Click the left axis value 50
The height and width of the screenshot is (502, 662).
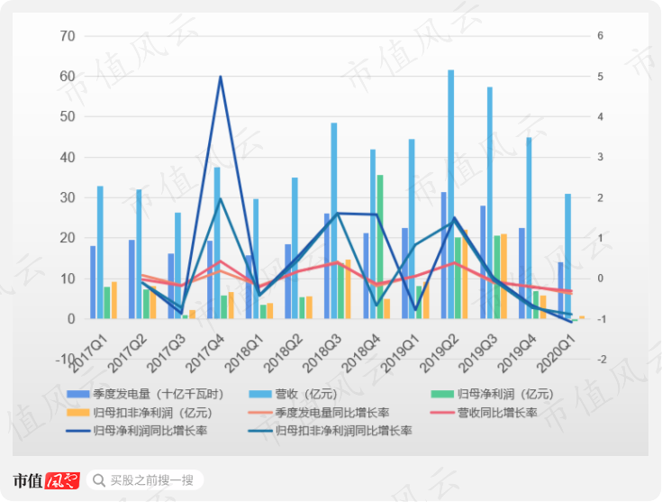click(68, 116)
